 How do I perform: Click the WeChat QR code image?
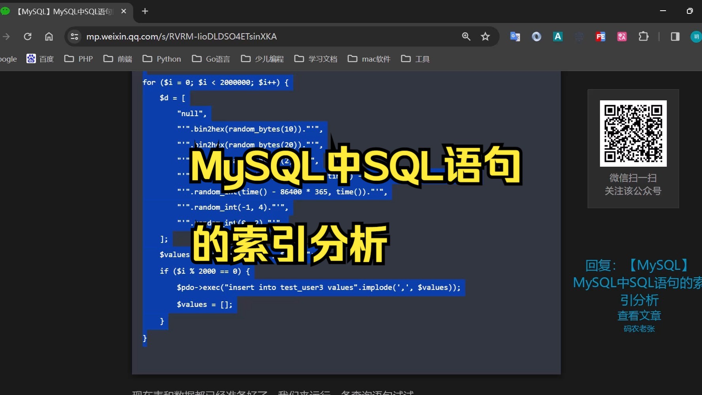point(633,134)
